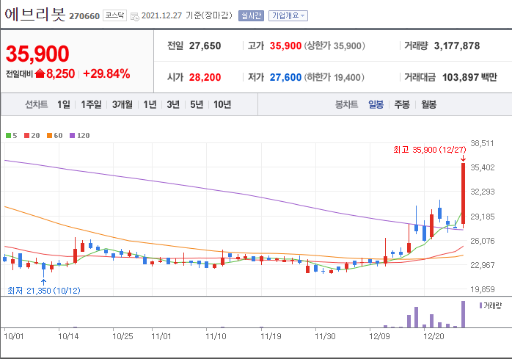The width and height of the screenshot is (512, 359).
Task: Select the 1일 line chart tab
Action: click(x=64, y=105)
